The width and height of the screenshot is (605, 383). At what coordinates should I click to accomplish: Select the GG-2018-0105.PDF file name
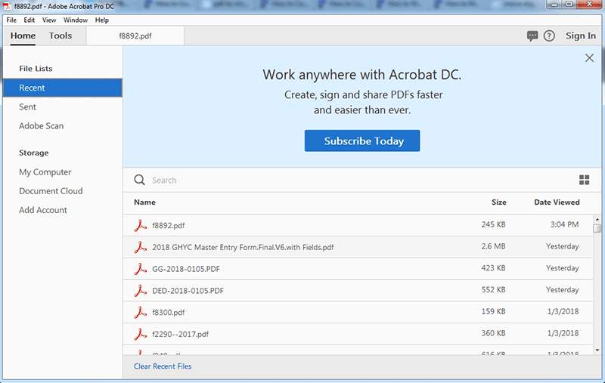186,269
